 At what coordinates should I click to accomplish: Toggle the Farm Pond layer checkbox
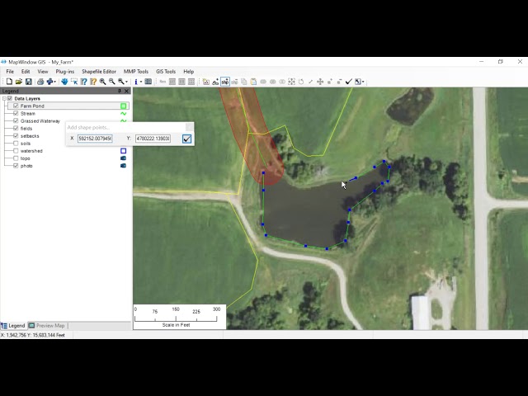pos(16,106)
